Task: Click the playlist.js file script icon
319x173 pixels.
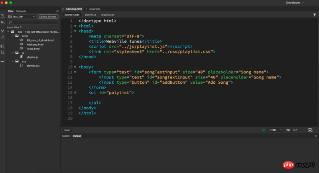Action: click(x=22, y=57)
